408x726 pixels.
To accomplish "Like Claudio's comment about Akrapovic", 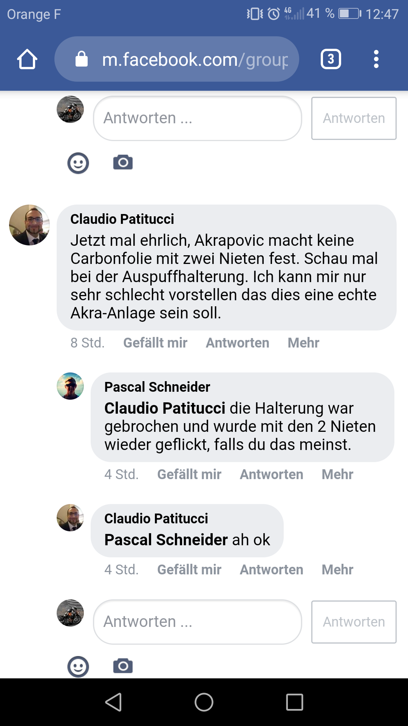I will [x=155, y=343].
